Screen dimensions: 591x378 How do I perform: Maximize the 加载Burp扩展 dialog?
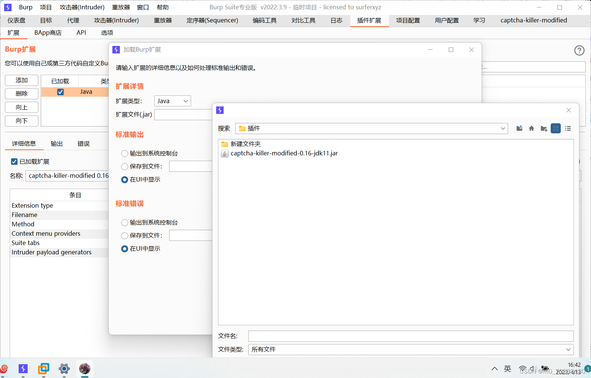pyautogui.click(x=451, y=50)
